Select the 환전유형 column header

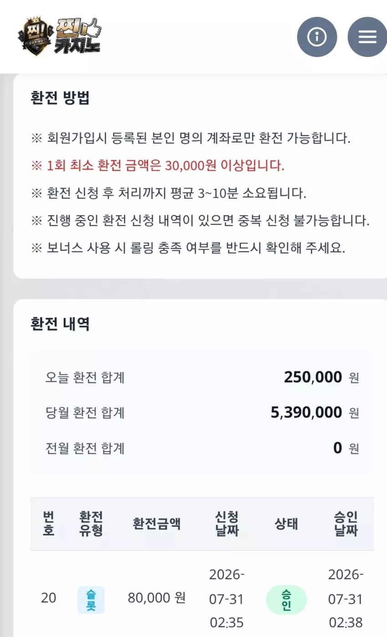pos(91,524)
